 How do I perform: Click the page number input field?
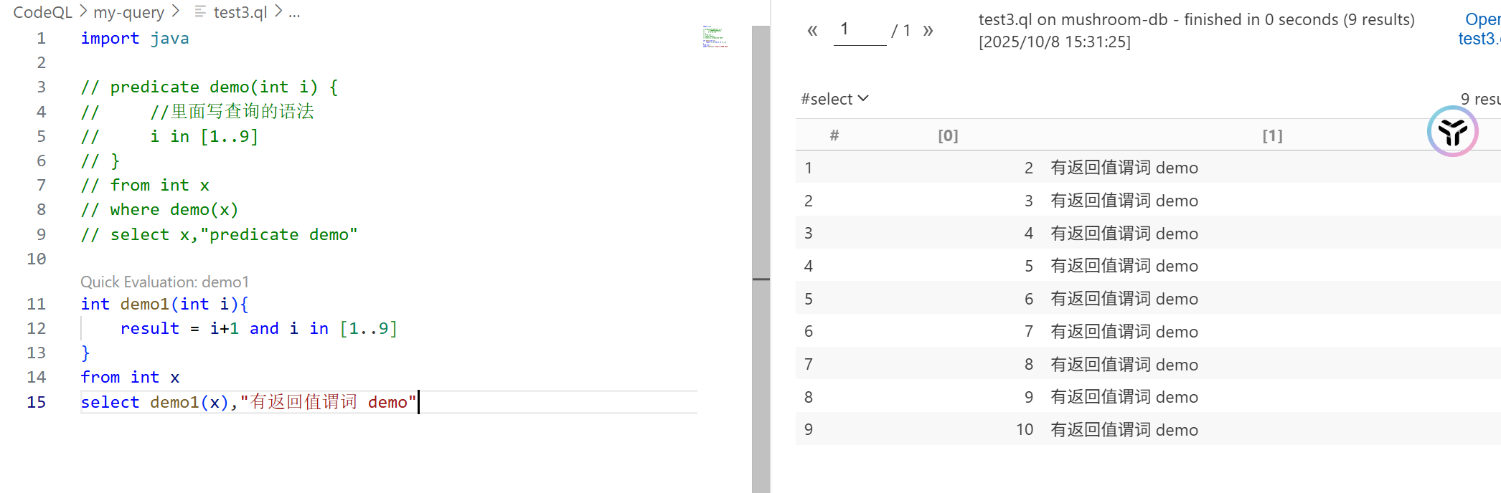tap(860, 30)
